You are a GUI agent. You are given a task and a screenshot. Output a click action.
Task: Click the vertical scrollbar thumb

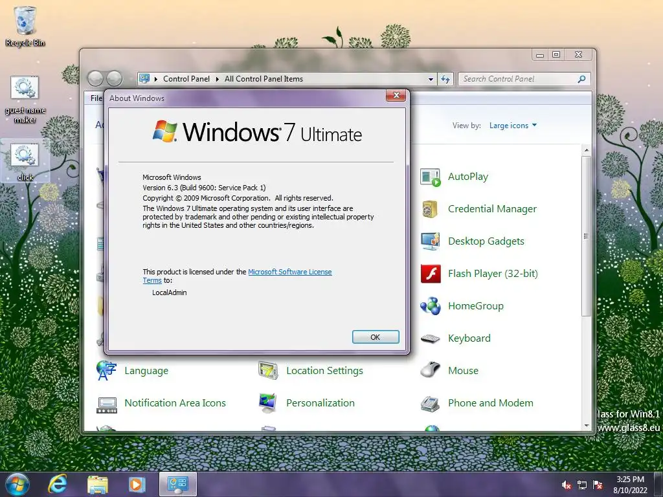(586, 236)
